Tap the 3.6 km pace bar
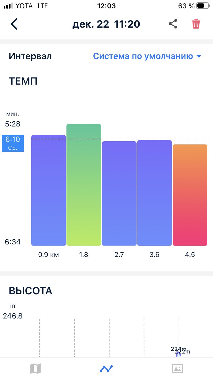This screenshot has height=380, width=213. 154,193
